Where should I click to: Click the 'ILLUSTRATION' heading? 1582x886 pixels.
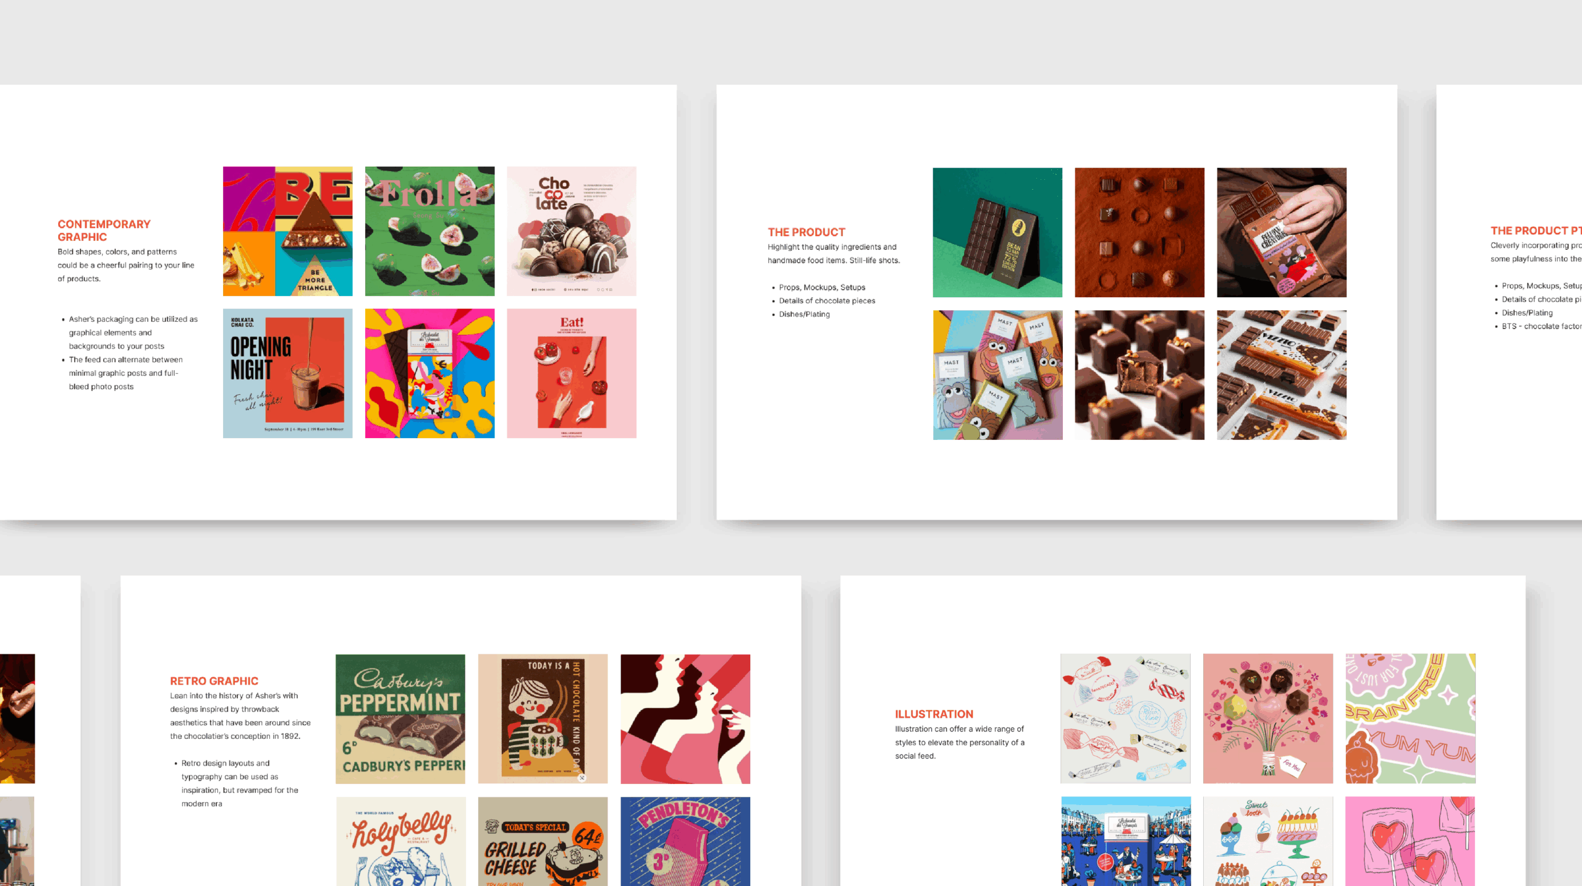point(934,714)
